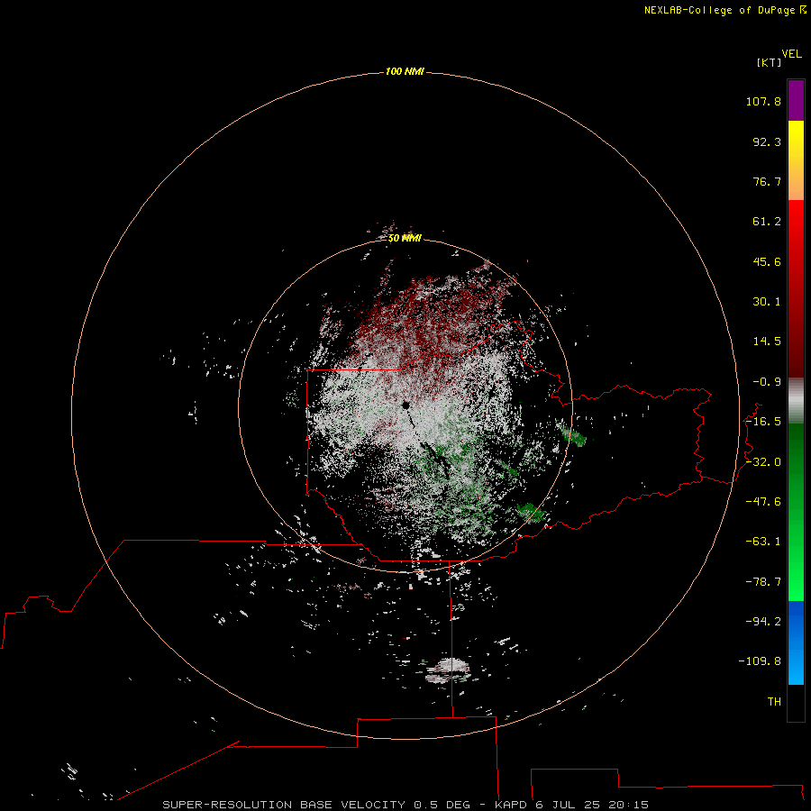This screenshot has width=811, height=811.
Task: Click the 107.8 velocity scale value
Action: tap(763, 101)
